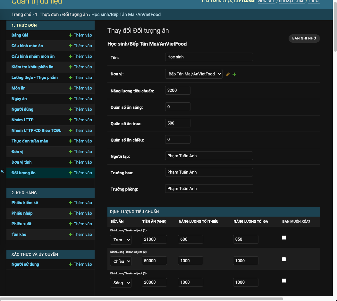Check delete box for DinhLuongTienAn object 1

pyautogui.click(x=284, y=237)
